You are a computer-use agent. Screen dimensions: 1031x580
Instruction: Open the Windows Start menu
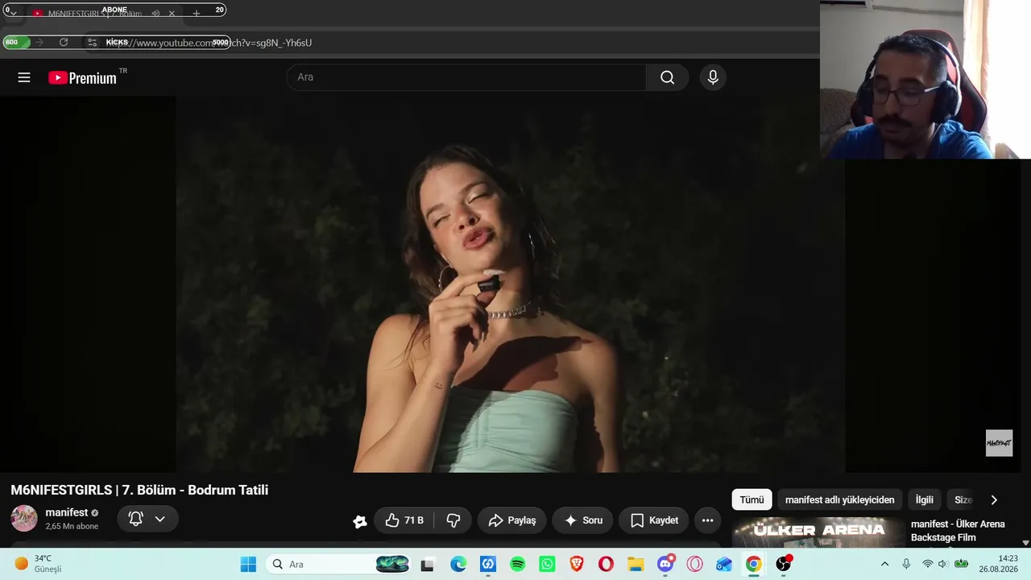(248, 564)
